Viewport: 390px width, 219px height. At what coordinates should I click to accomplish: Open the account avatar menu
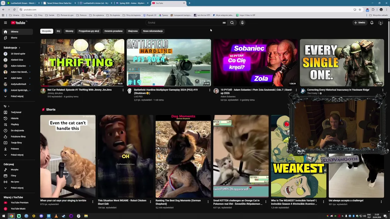click(x=381, y=23)
